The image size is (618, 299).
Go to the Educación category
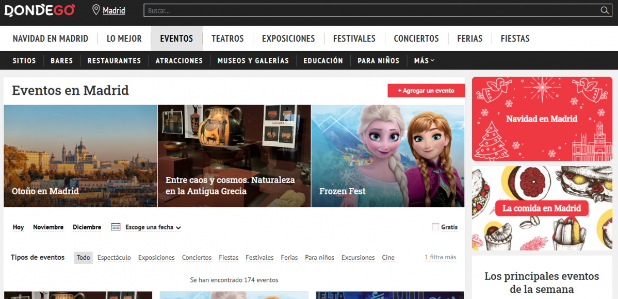pos(323,61)
